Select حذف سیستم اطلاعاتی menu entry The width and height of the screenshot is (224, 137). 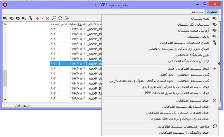tap(193, 100)
